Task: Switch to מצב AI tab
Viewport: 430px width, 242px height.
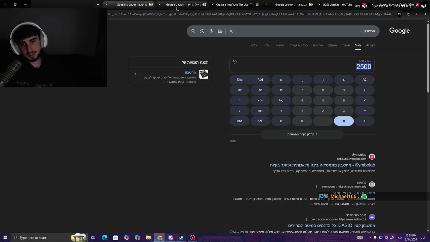Action: click(x=371, y=45)
